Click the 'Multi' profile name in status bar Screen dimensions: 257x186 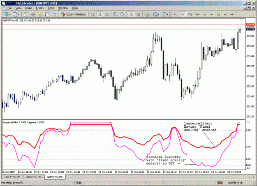[x=79, y=183]
